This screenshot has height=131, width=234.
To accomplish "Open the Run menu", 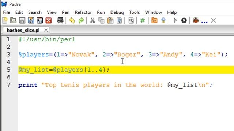I will (x=101, y=12).
